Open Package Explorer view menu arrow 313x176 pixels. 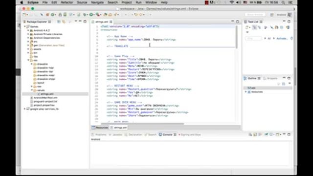tap(76, 21)
